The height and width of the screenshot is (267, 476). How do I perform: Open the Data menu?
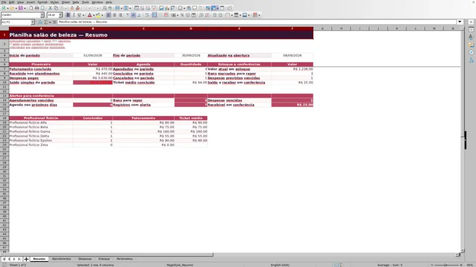(76, 2)
